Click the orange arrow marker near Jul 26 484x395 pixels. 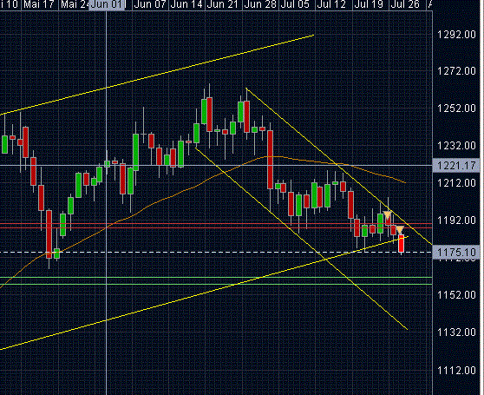click(x=400, y=230)
